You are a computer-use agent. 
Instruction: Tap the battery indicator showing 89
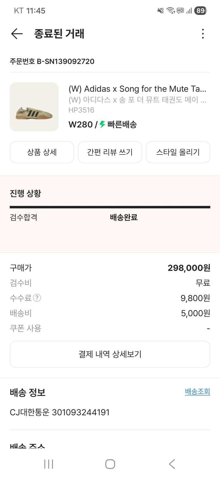[200, 11]
